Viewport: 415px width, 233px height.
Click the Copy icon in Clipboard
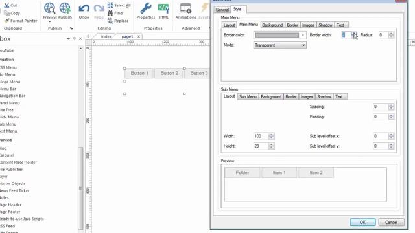pos(7,13)
